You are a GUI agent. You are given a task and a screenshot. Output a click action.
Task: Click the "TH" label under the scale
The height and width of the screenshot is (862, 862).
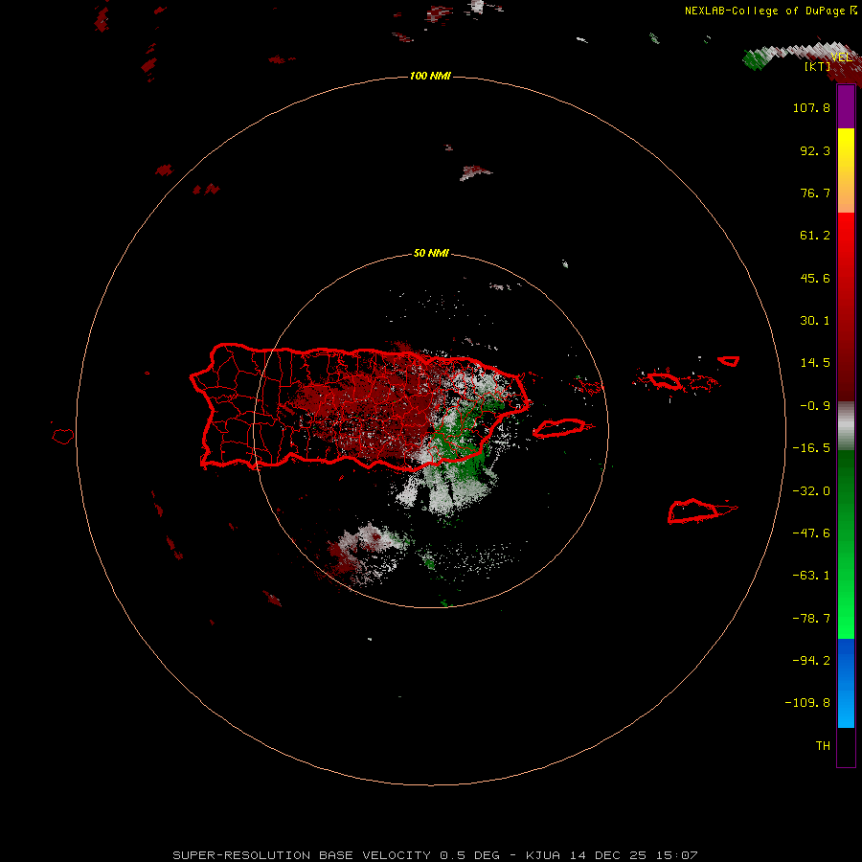point(823,746)
